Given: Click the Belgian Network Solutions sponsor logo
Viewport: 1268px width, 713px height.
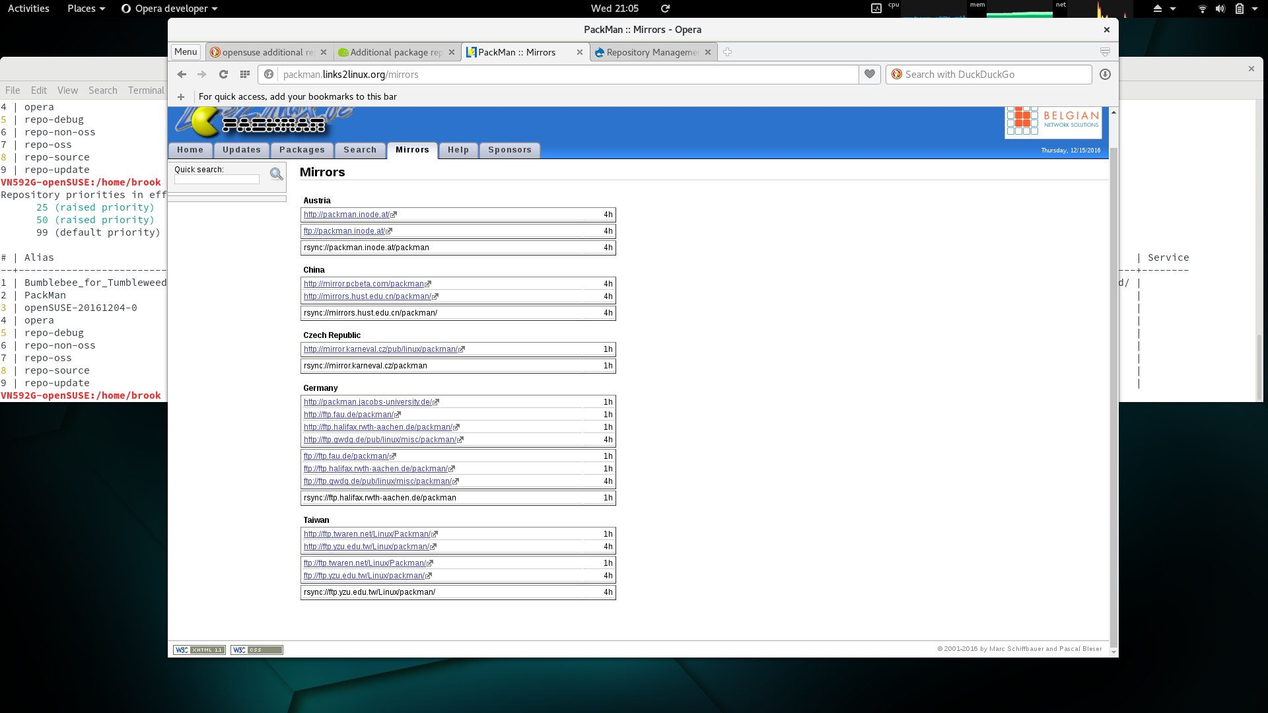Looking at the screenshot, I should [x=1053, y=122].
